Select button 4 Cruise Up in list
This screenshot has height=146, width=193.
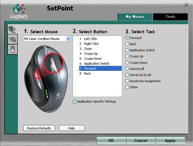click(100, 54)
